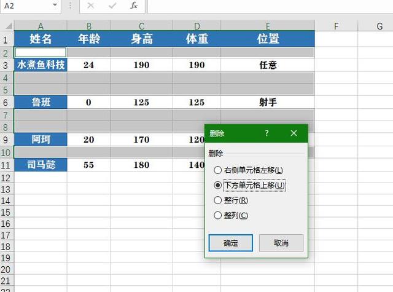This screenshot has width=393, height=292.
Task: Select column E header
Action: pyautogui.click(x=268, y=26)
